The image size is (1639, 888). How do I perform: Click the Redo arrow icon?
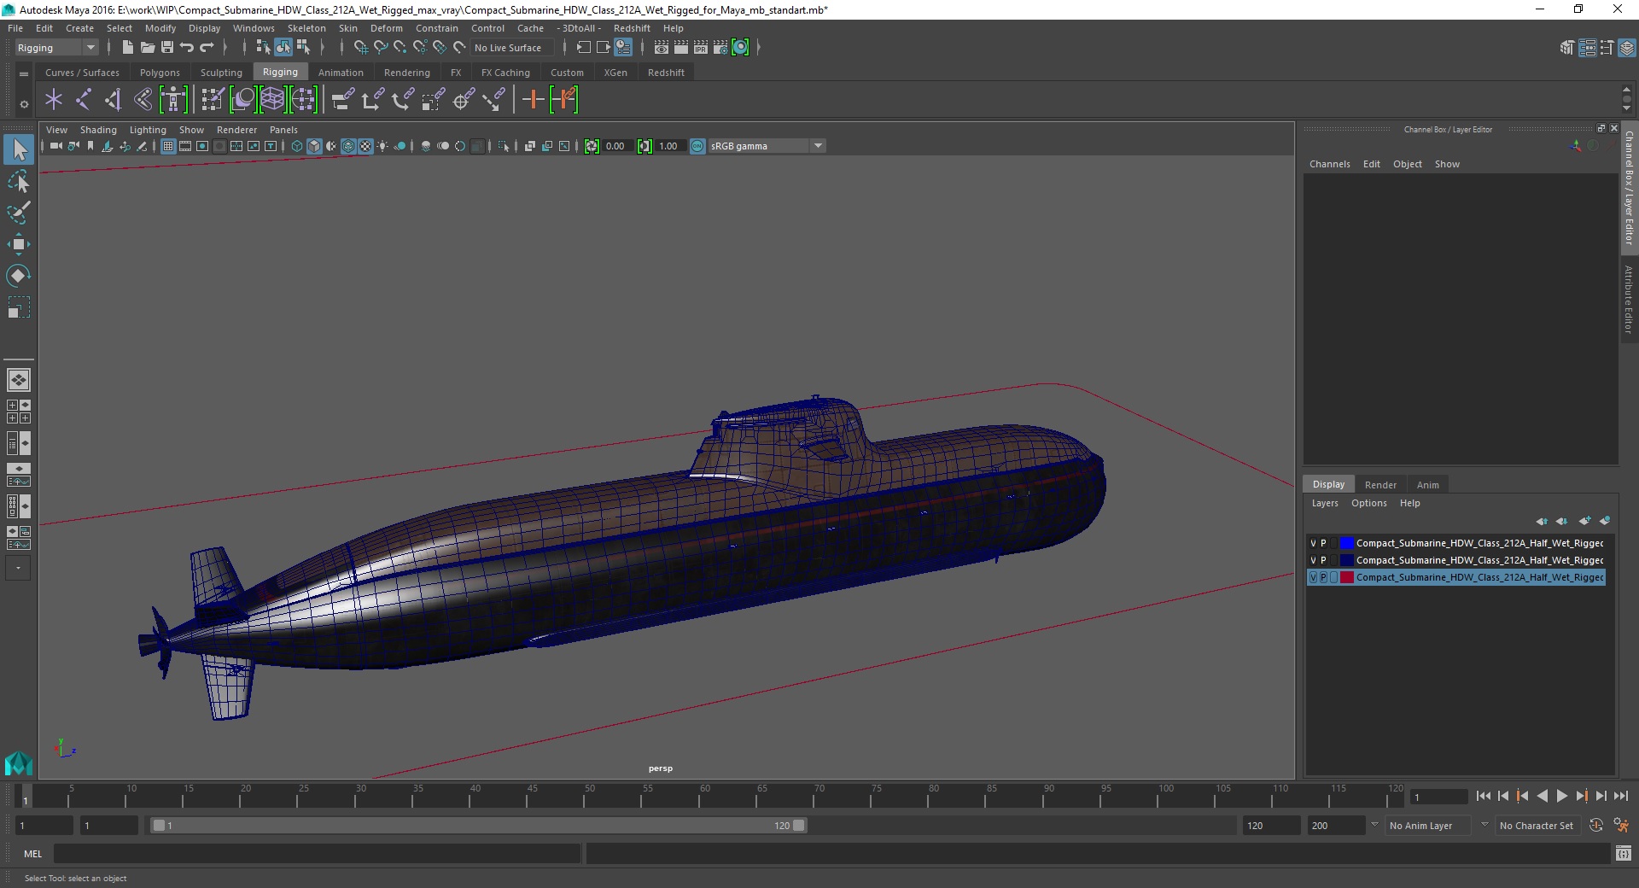tap(207, 47)
